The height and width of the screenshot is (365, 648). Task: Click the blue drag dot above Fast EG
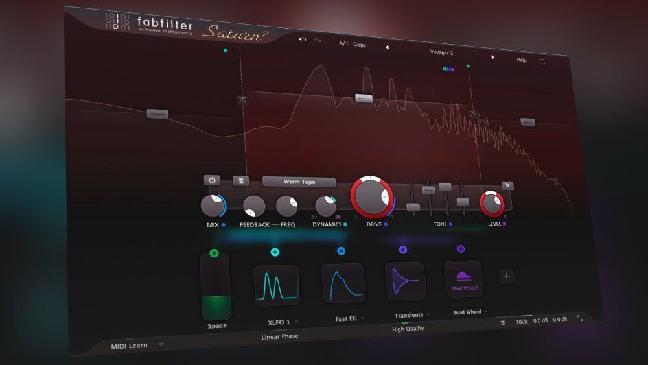[x=341, y=250]
